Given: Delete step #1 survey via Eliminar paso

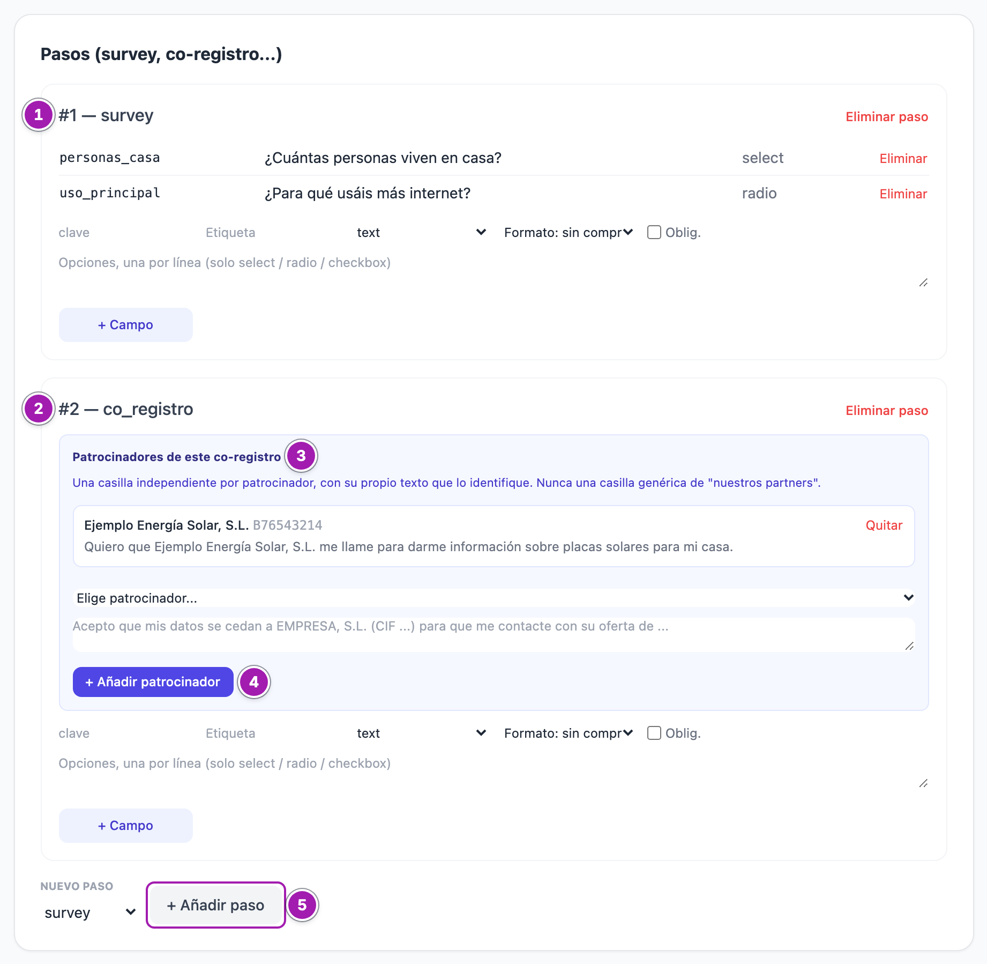Looking at the screenshot, I should [886, 117].
